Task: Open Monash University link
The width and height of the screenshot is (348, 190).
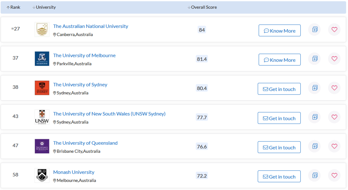Action: coord(74,172)
